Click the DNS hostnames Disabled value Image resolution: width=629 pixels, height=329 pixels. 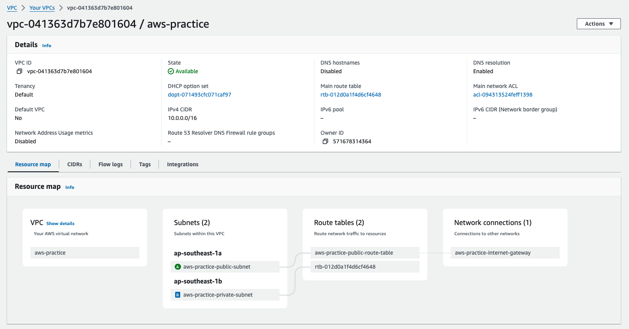(x=331, y=71)
